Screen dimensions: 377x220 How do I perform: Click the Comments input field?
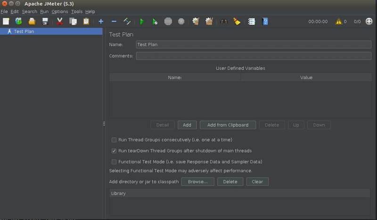[x=254, y=56]
